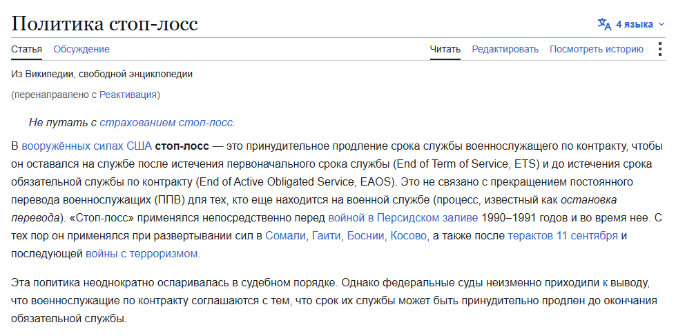Click the language translation icon

pyautogui.click(x=604, y=24)
